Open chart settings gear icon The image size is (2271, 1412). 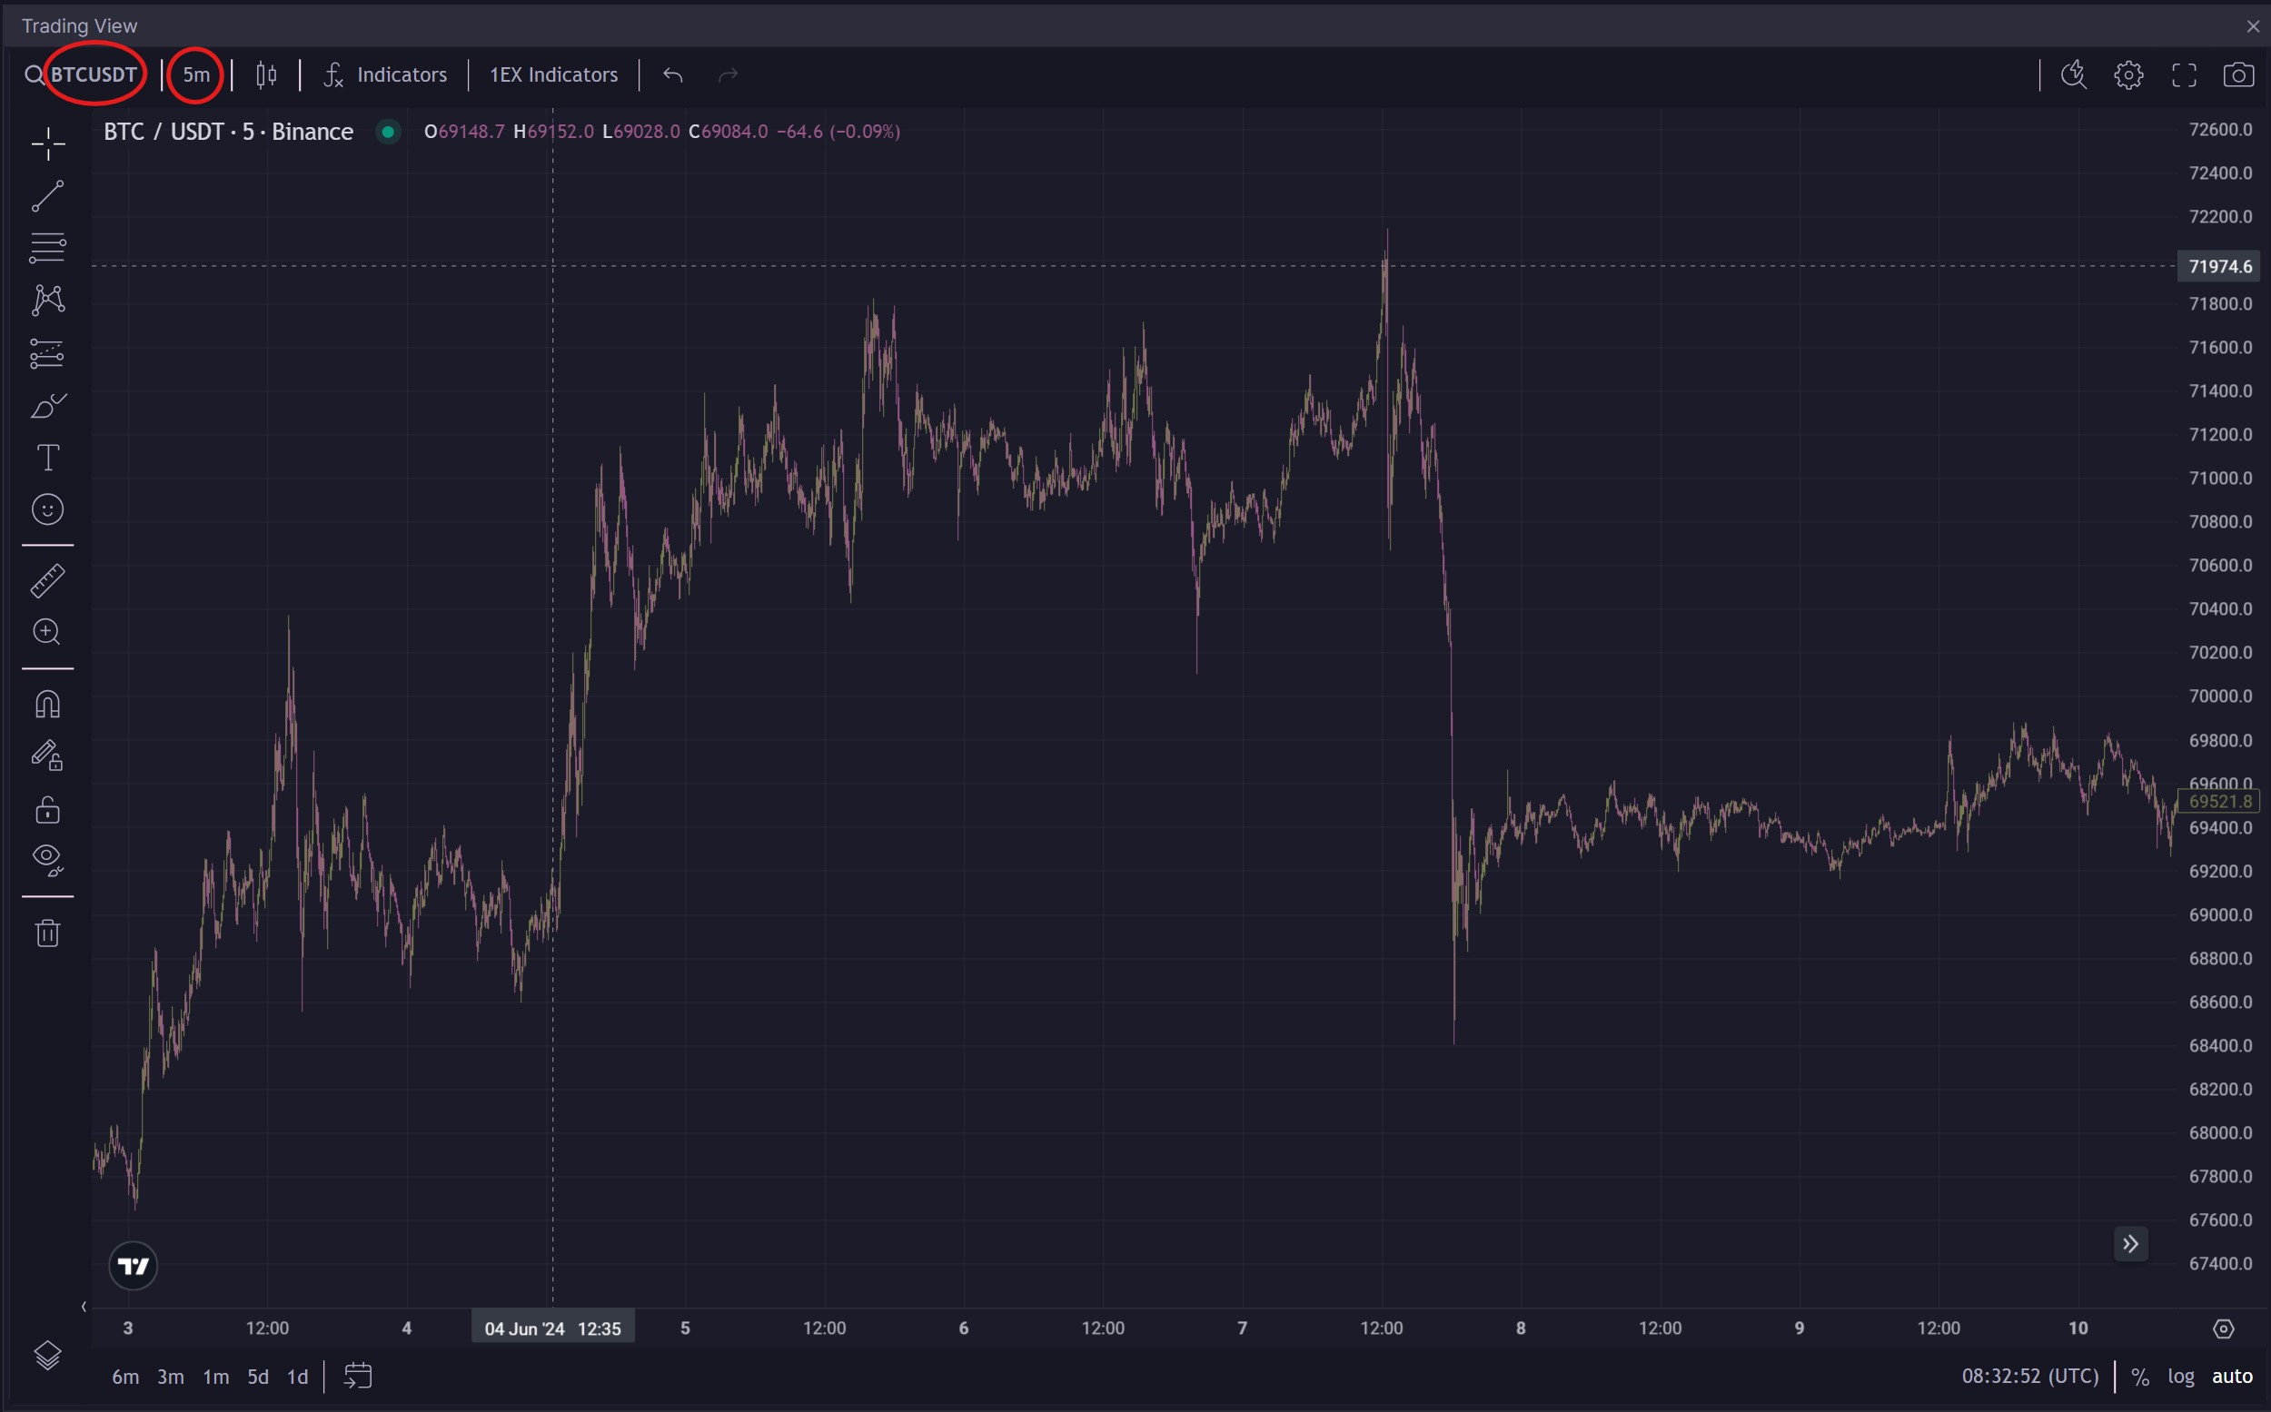(2128, 74)
